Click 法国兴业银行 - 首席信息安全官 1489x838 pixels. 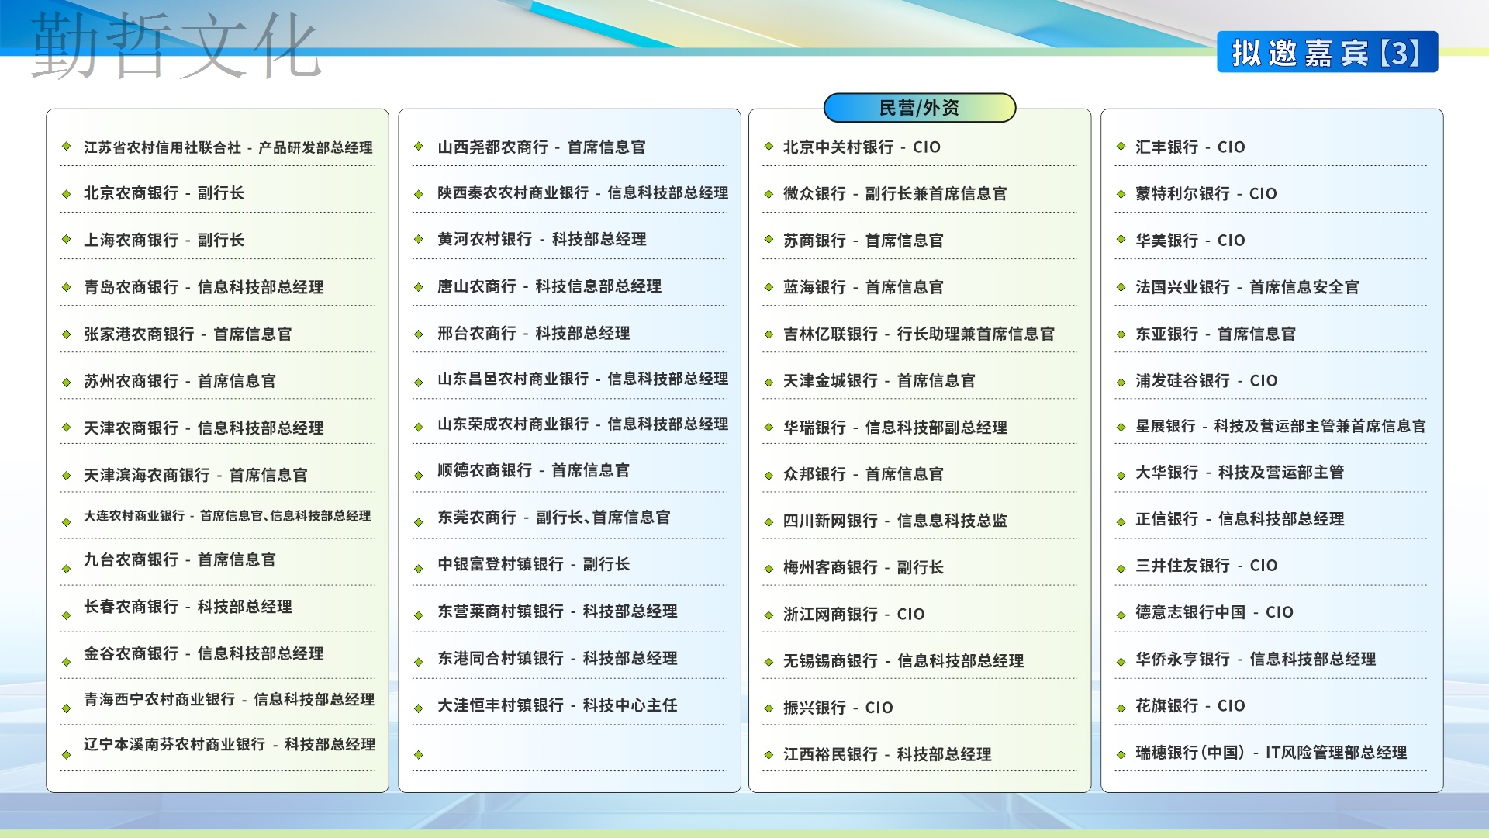1247,287
